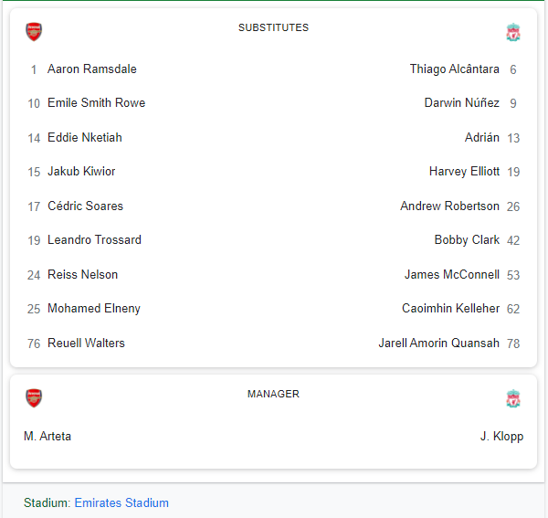
Task: Click the Substitutes section heading
Action: coord(273,27)
